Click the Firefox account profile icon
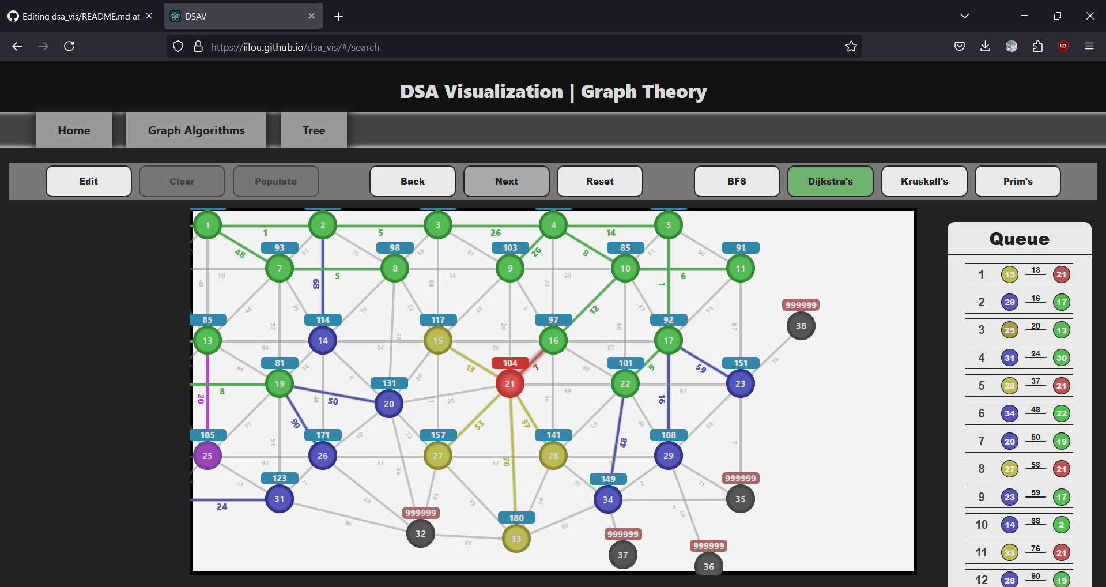This screenshot has width=1106, height=587. click(x=1012, y=46)
